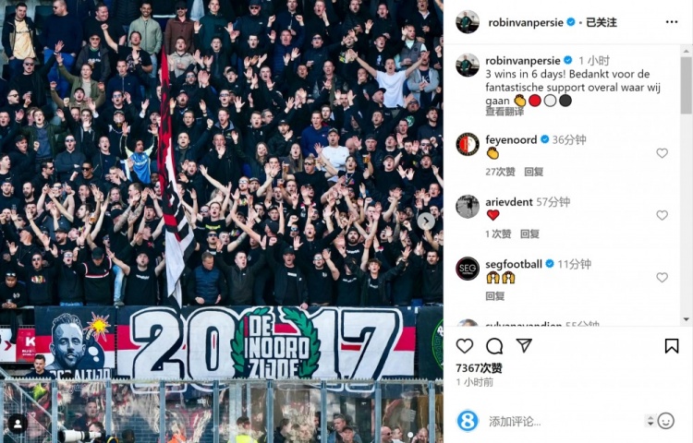Viewport: 693px width, 443px height.
Task: Go to next photo with carousel arrow
Action: [426, 221]
